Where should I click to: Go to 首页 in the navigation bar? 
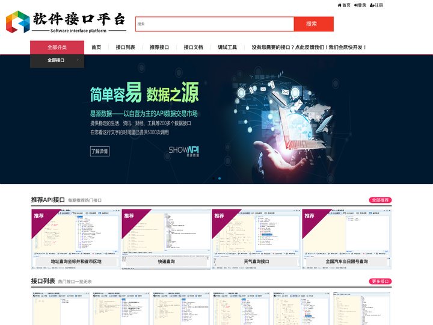click(96, 48)
